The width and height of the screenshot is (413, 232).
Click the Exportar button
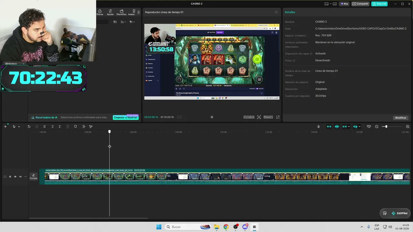point(379,4)
